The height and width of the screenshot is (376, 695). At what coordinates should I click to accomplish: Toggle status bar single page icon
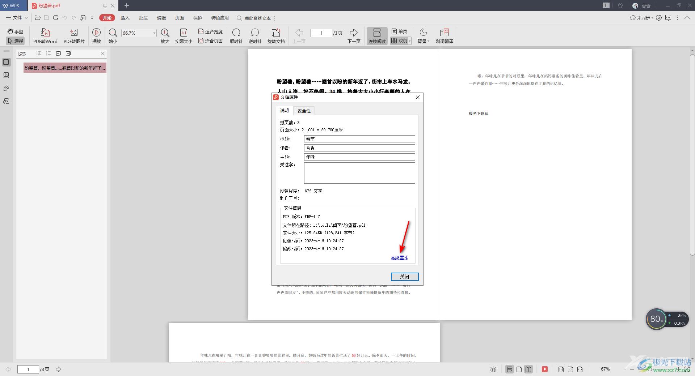(x=519, y=369)
